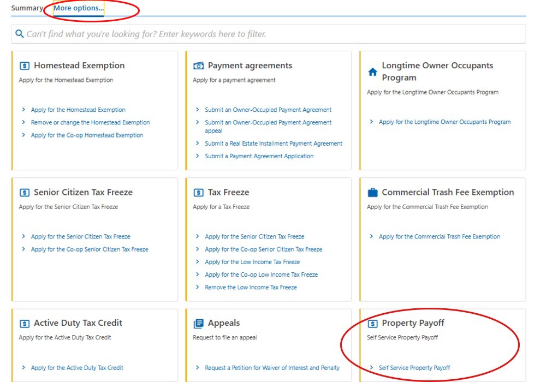The height and width of the screenshot is (382, 546).
Task: Click Remove the Low Income Tax Freeze
Action: [251, 288]
